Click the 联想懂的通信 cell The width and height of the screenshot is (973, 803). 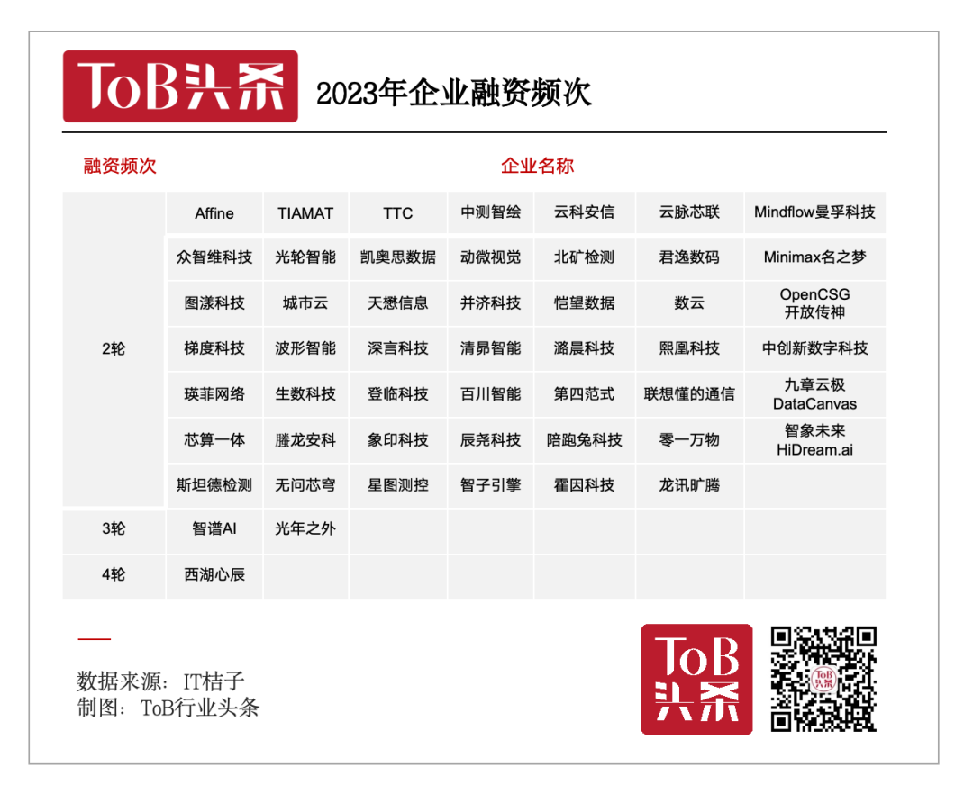coord(689,394)
